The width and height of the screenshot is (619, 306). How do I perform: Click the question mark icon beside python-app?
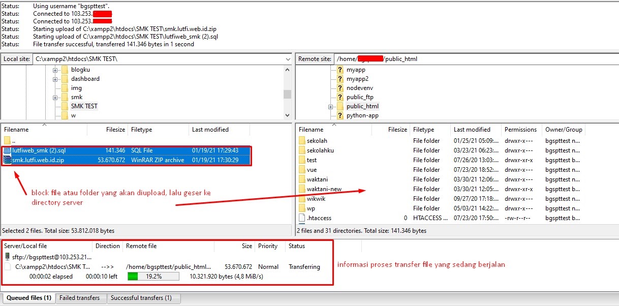click(x=340, y=115)
